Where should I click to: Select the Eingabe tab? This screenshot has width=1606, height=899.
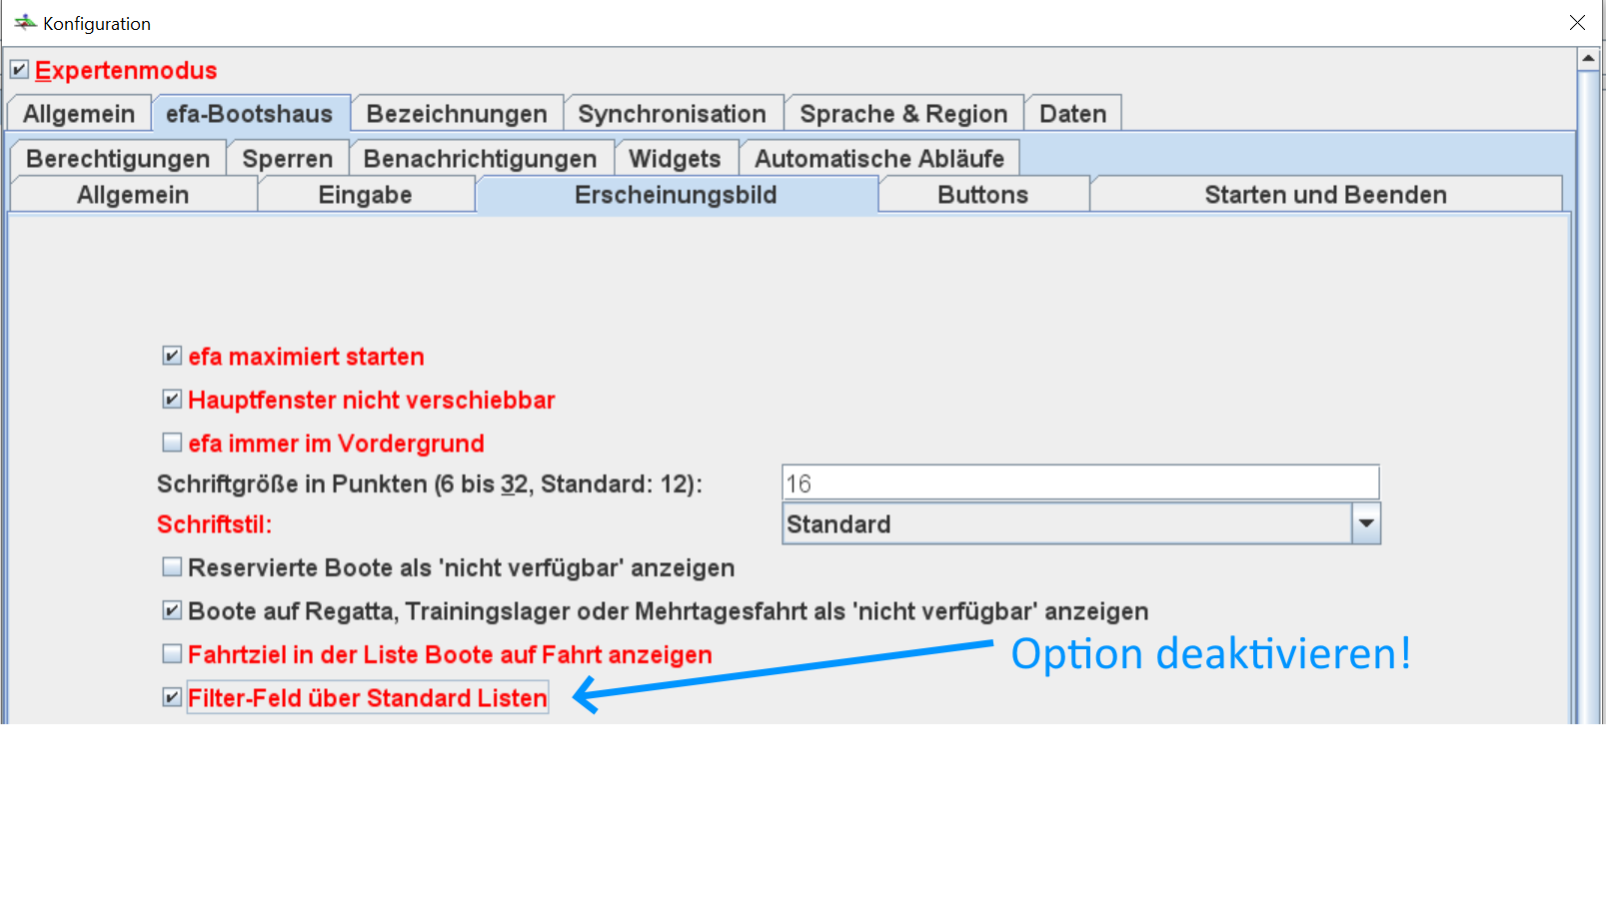(x=365, y=195)
